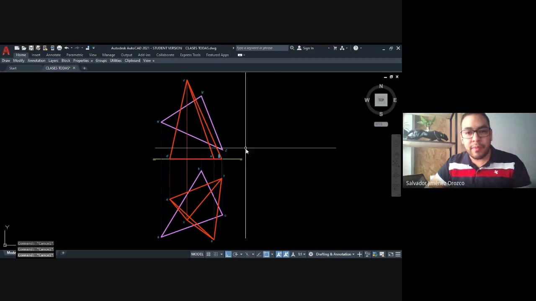This screenshot has height=301, width=536.
Task: Open the Clipboard panel button
Action: tap(132, 61)
